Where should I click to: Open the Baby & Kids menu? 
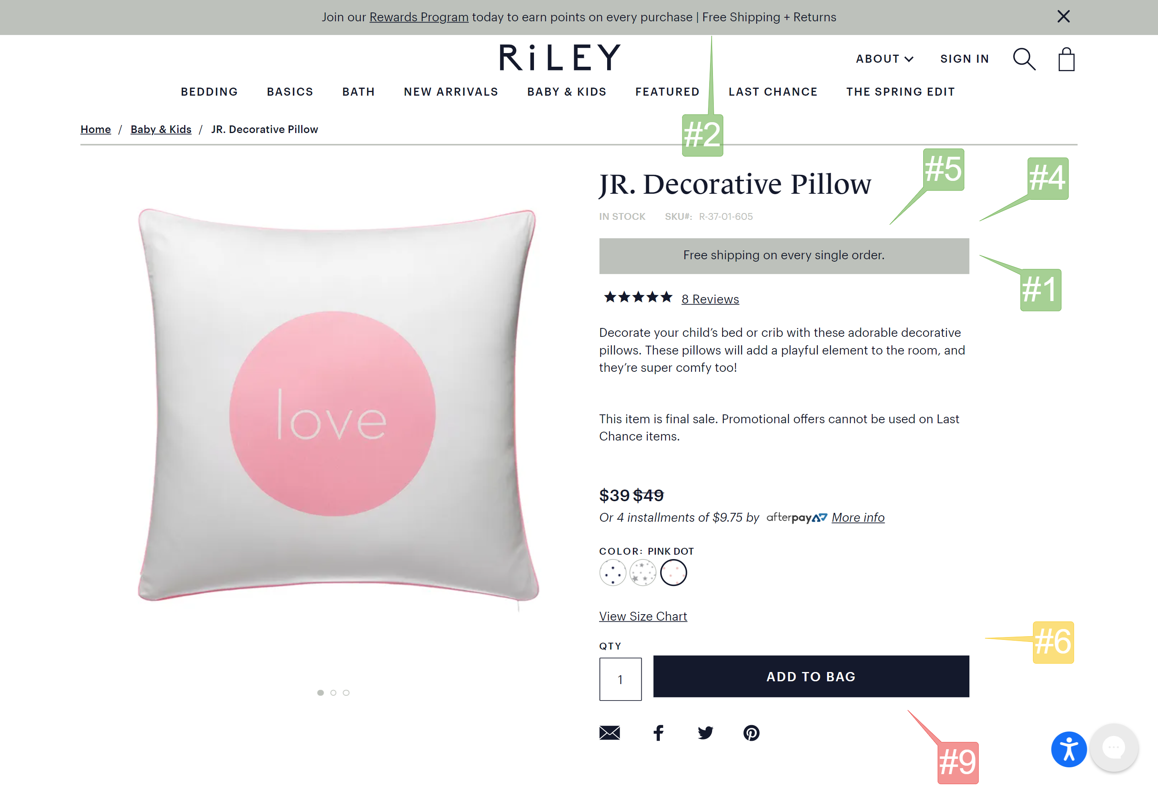pyautogui.click(x=567, y=92)
